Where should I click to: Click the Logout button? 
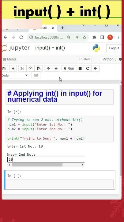coord(114,48)
